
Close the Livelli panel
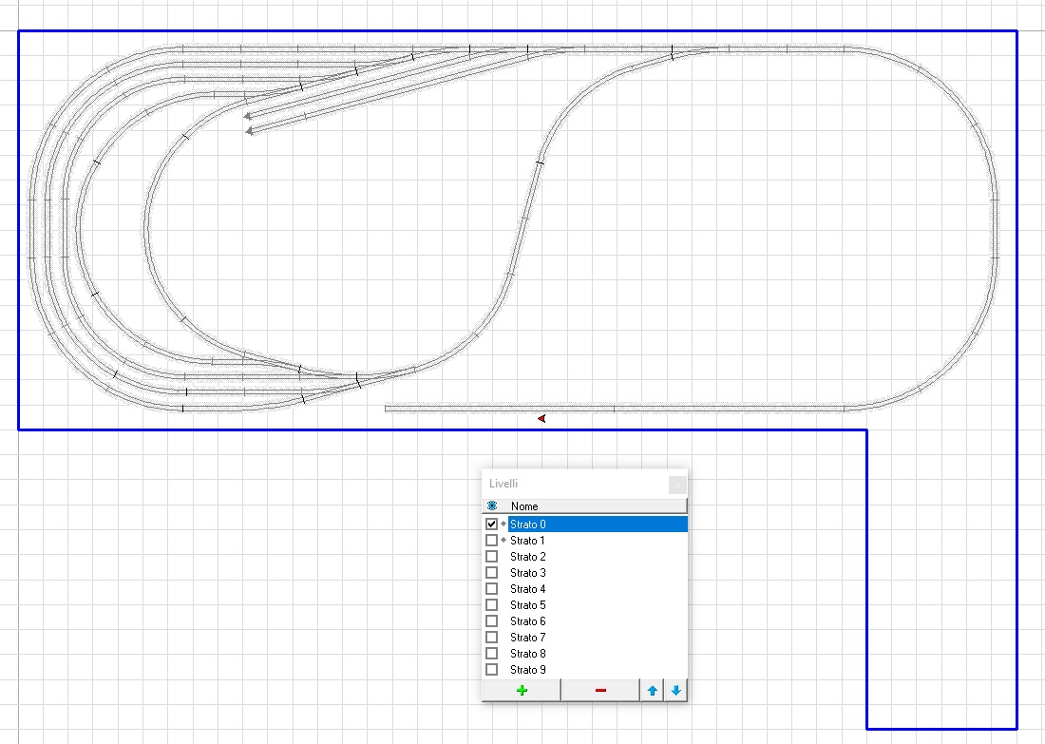coord(676,485)
